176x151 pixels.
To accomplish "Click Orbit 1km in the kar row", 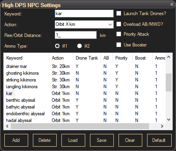I will click(61, 93).
